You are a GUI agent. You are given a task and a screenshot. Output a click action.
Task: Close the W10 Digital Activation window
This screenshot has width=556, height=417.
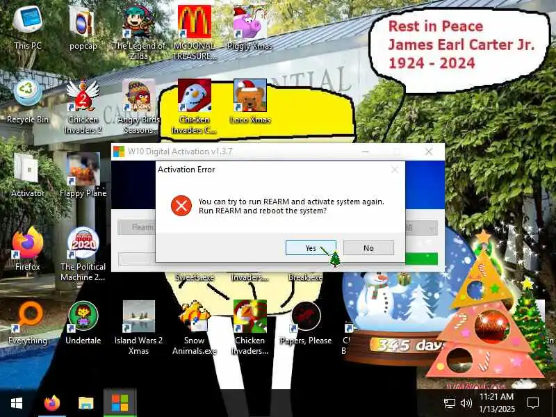click(429, 152)
